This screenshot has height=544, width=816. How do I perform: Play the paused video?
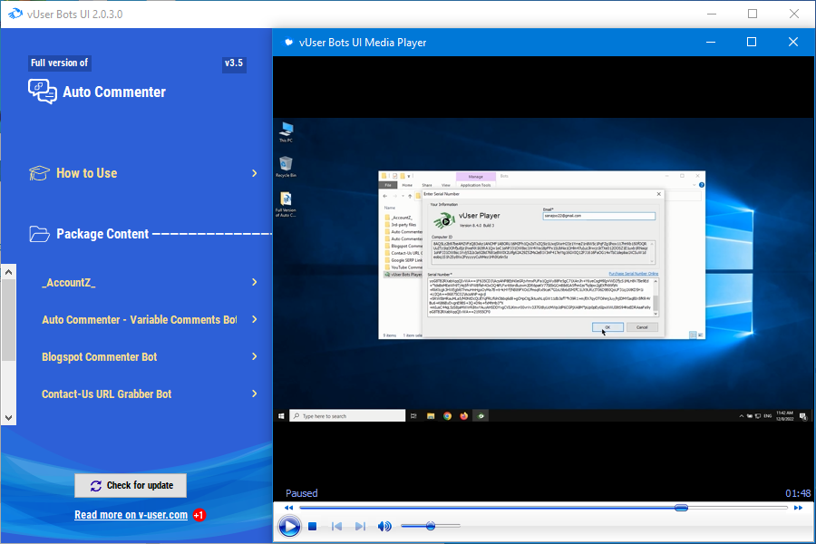click(x=289, y=526)
